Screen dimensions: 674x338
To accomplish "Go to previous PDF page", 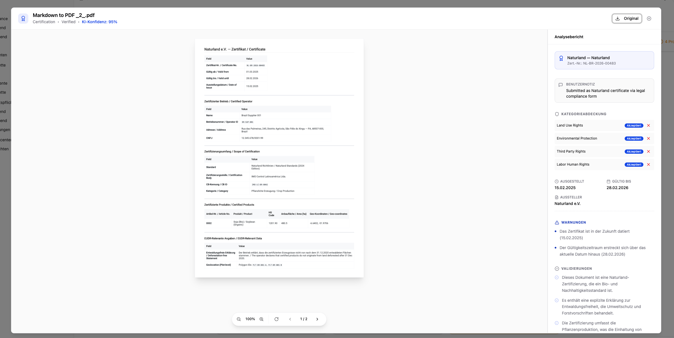I will pyautogui.click(x=290, y=319).
